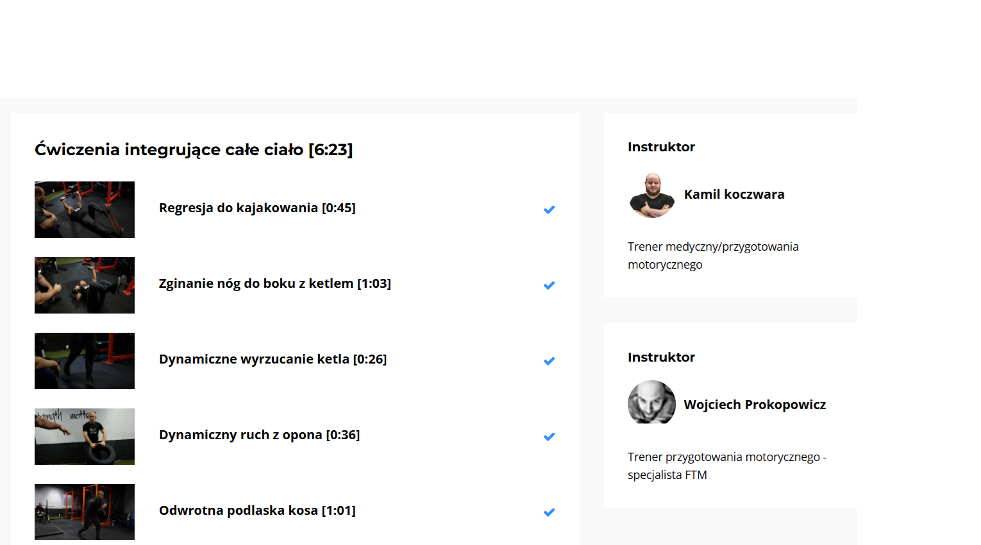This screenshot has width=981, height=545.
Task: Click Wojciech Prokopowicz's avatar image
Action: pos(651,403)
